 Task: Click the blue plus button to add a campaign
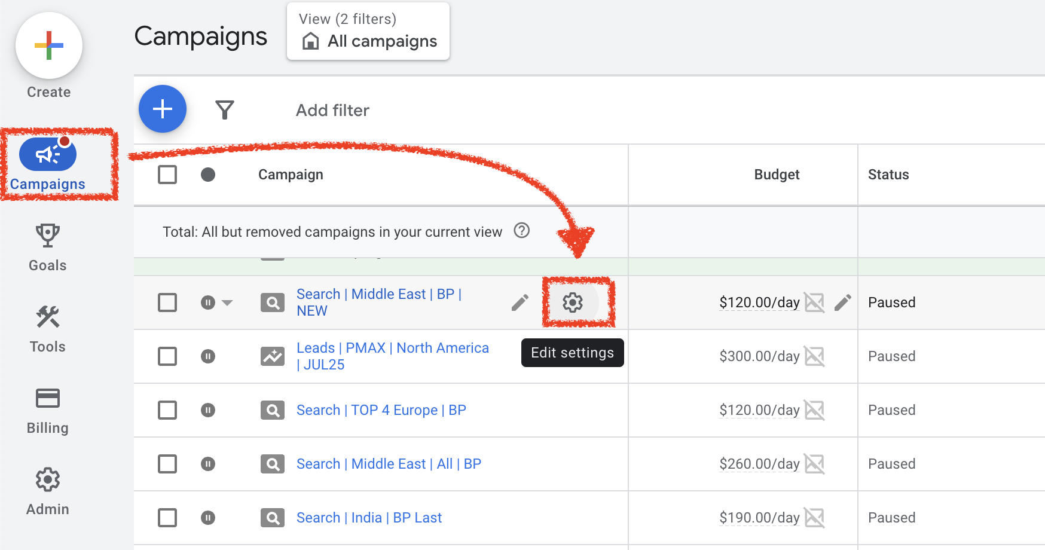pyautogui.click(x=162, y=109)
